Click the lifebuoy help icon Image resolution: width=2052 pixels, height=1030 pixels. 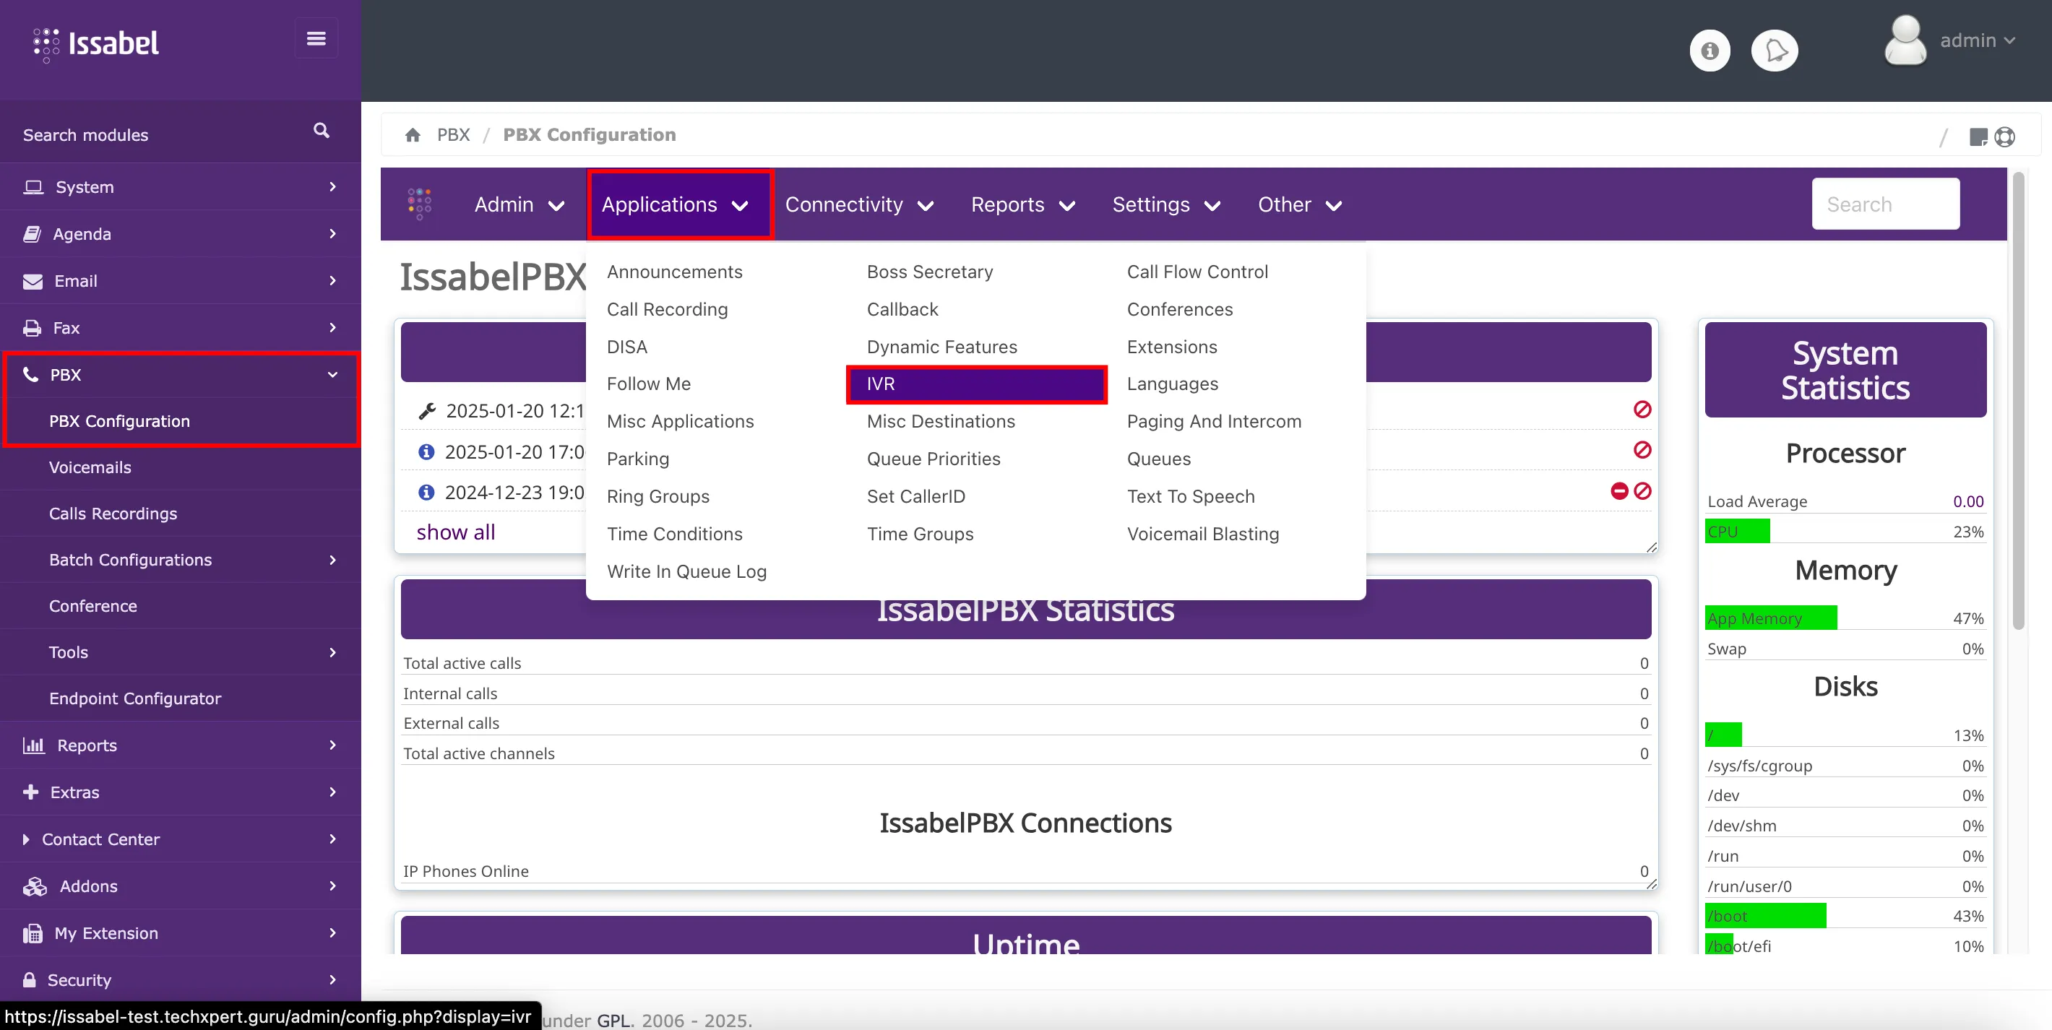point(2005,137)
